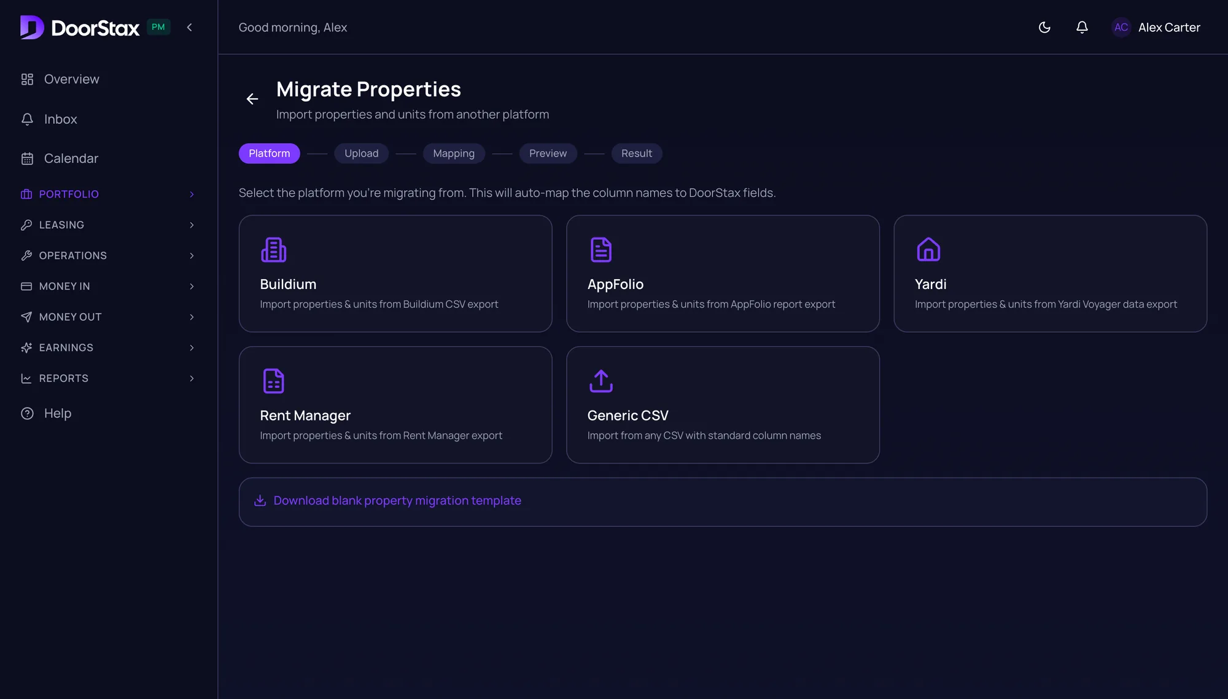Screen dimensions: 1228x699
Task: Click the Leasing key icon
Action: [26, 225]
